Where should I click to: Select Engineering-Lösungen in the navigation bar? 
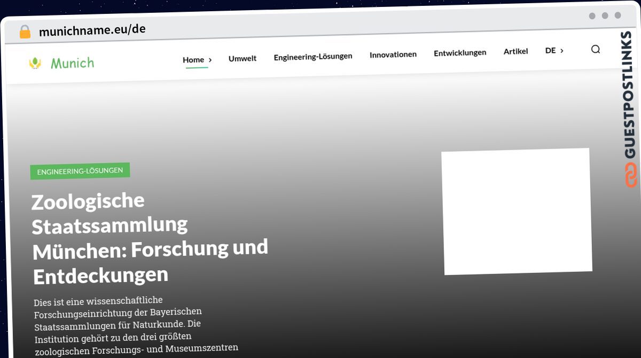[x=312, y=57]
